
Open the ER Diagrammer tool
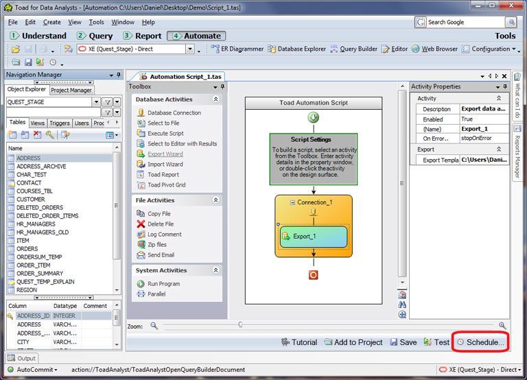tap(237, 49)
